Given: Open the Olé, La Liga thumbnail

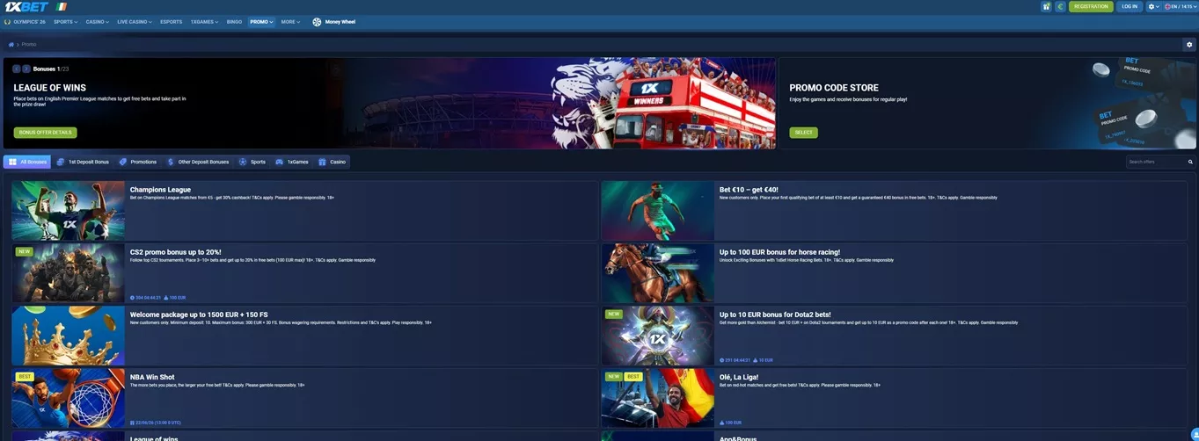Looking at the screenshot, I should 658,398.
